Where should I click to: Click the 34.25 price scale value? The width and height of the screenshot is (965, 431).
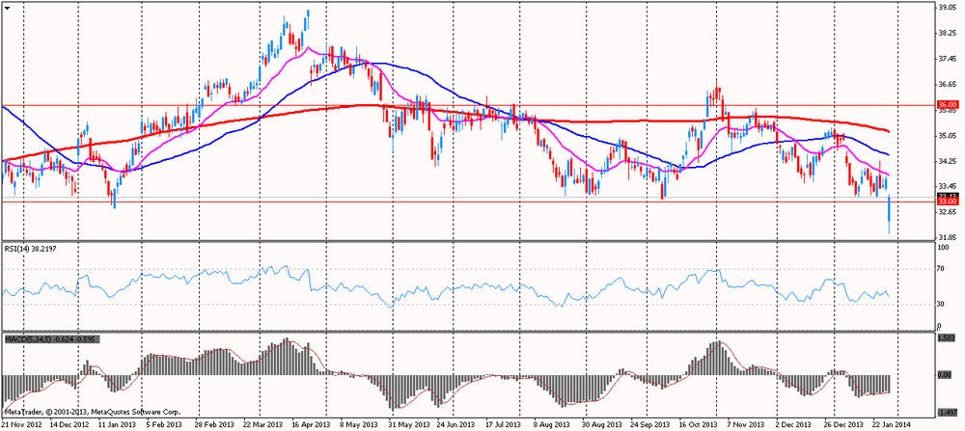click(x=946, y=160)
